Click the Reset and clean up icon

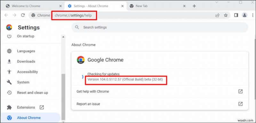tap(9, 93)
